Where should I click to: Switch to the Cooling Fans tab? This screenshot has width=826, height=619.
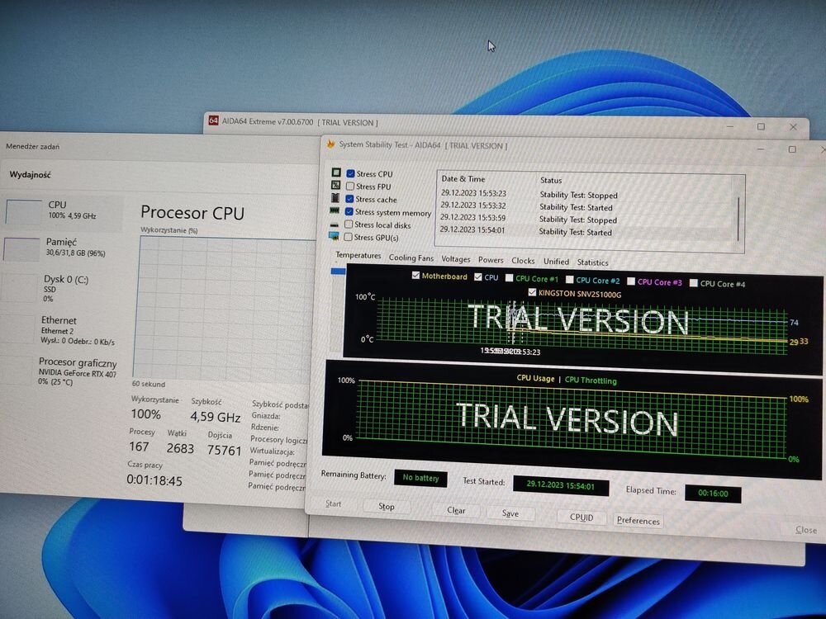tap(411, 258)
